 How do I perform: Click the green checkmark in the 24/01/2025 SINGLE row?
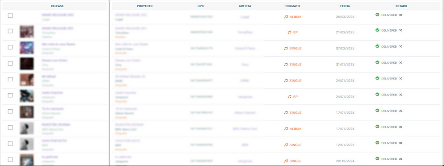377,79
